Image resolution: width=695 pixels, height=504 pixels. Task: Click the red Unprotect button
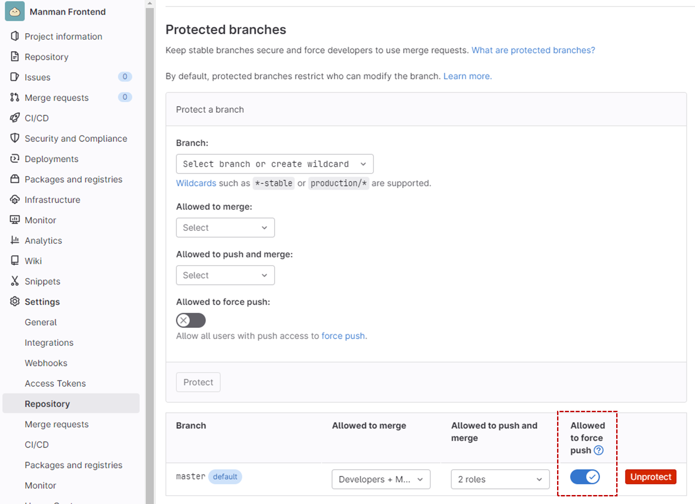[651, 477]
